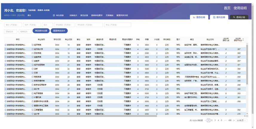Click the 退出 logout link
The image size is (256, 129).
[x=29, y=15]
